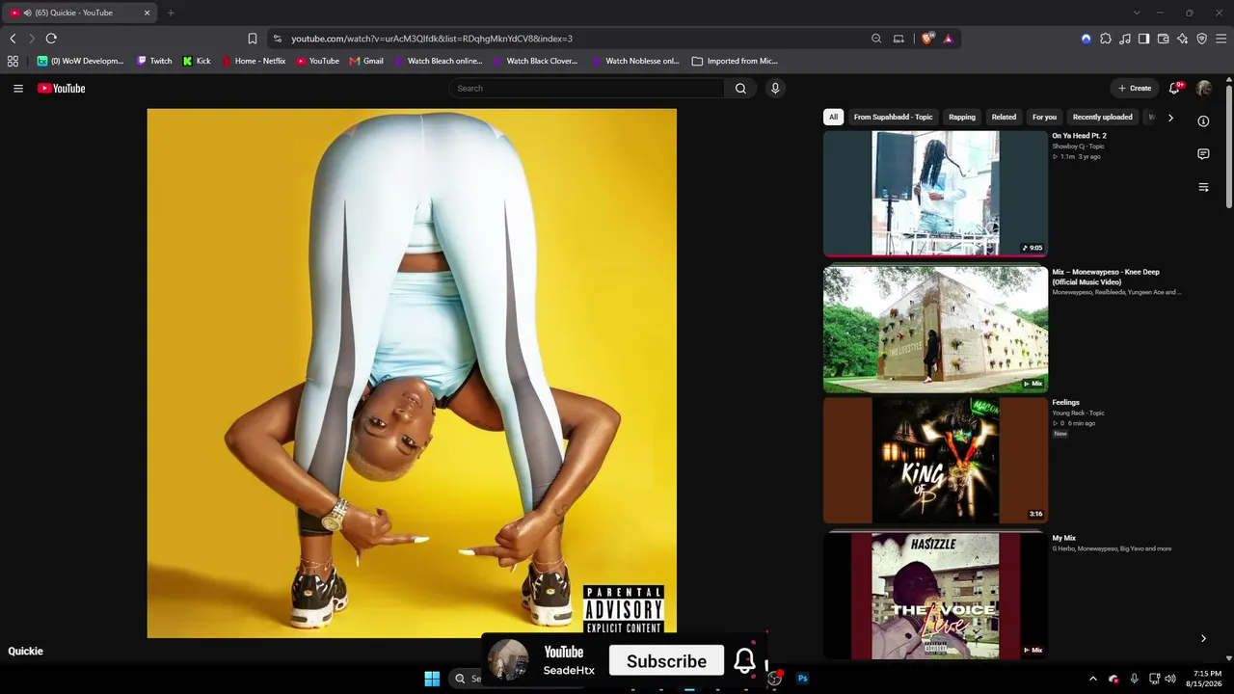The width and height of the screenshot is (1234, 694).
Task: Open the YouTube account avatar menu
Action: click(x=1203, y=89)
